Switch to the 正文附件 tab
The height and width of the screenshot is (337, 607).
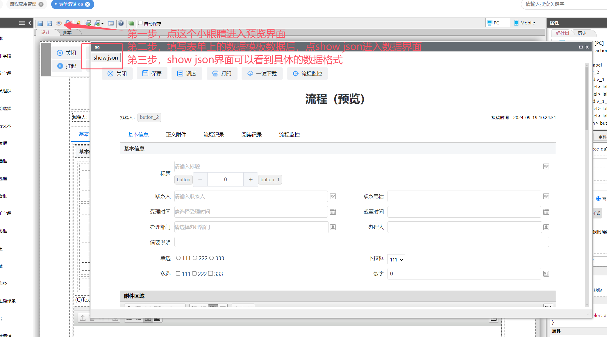pos(176,135)
